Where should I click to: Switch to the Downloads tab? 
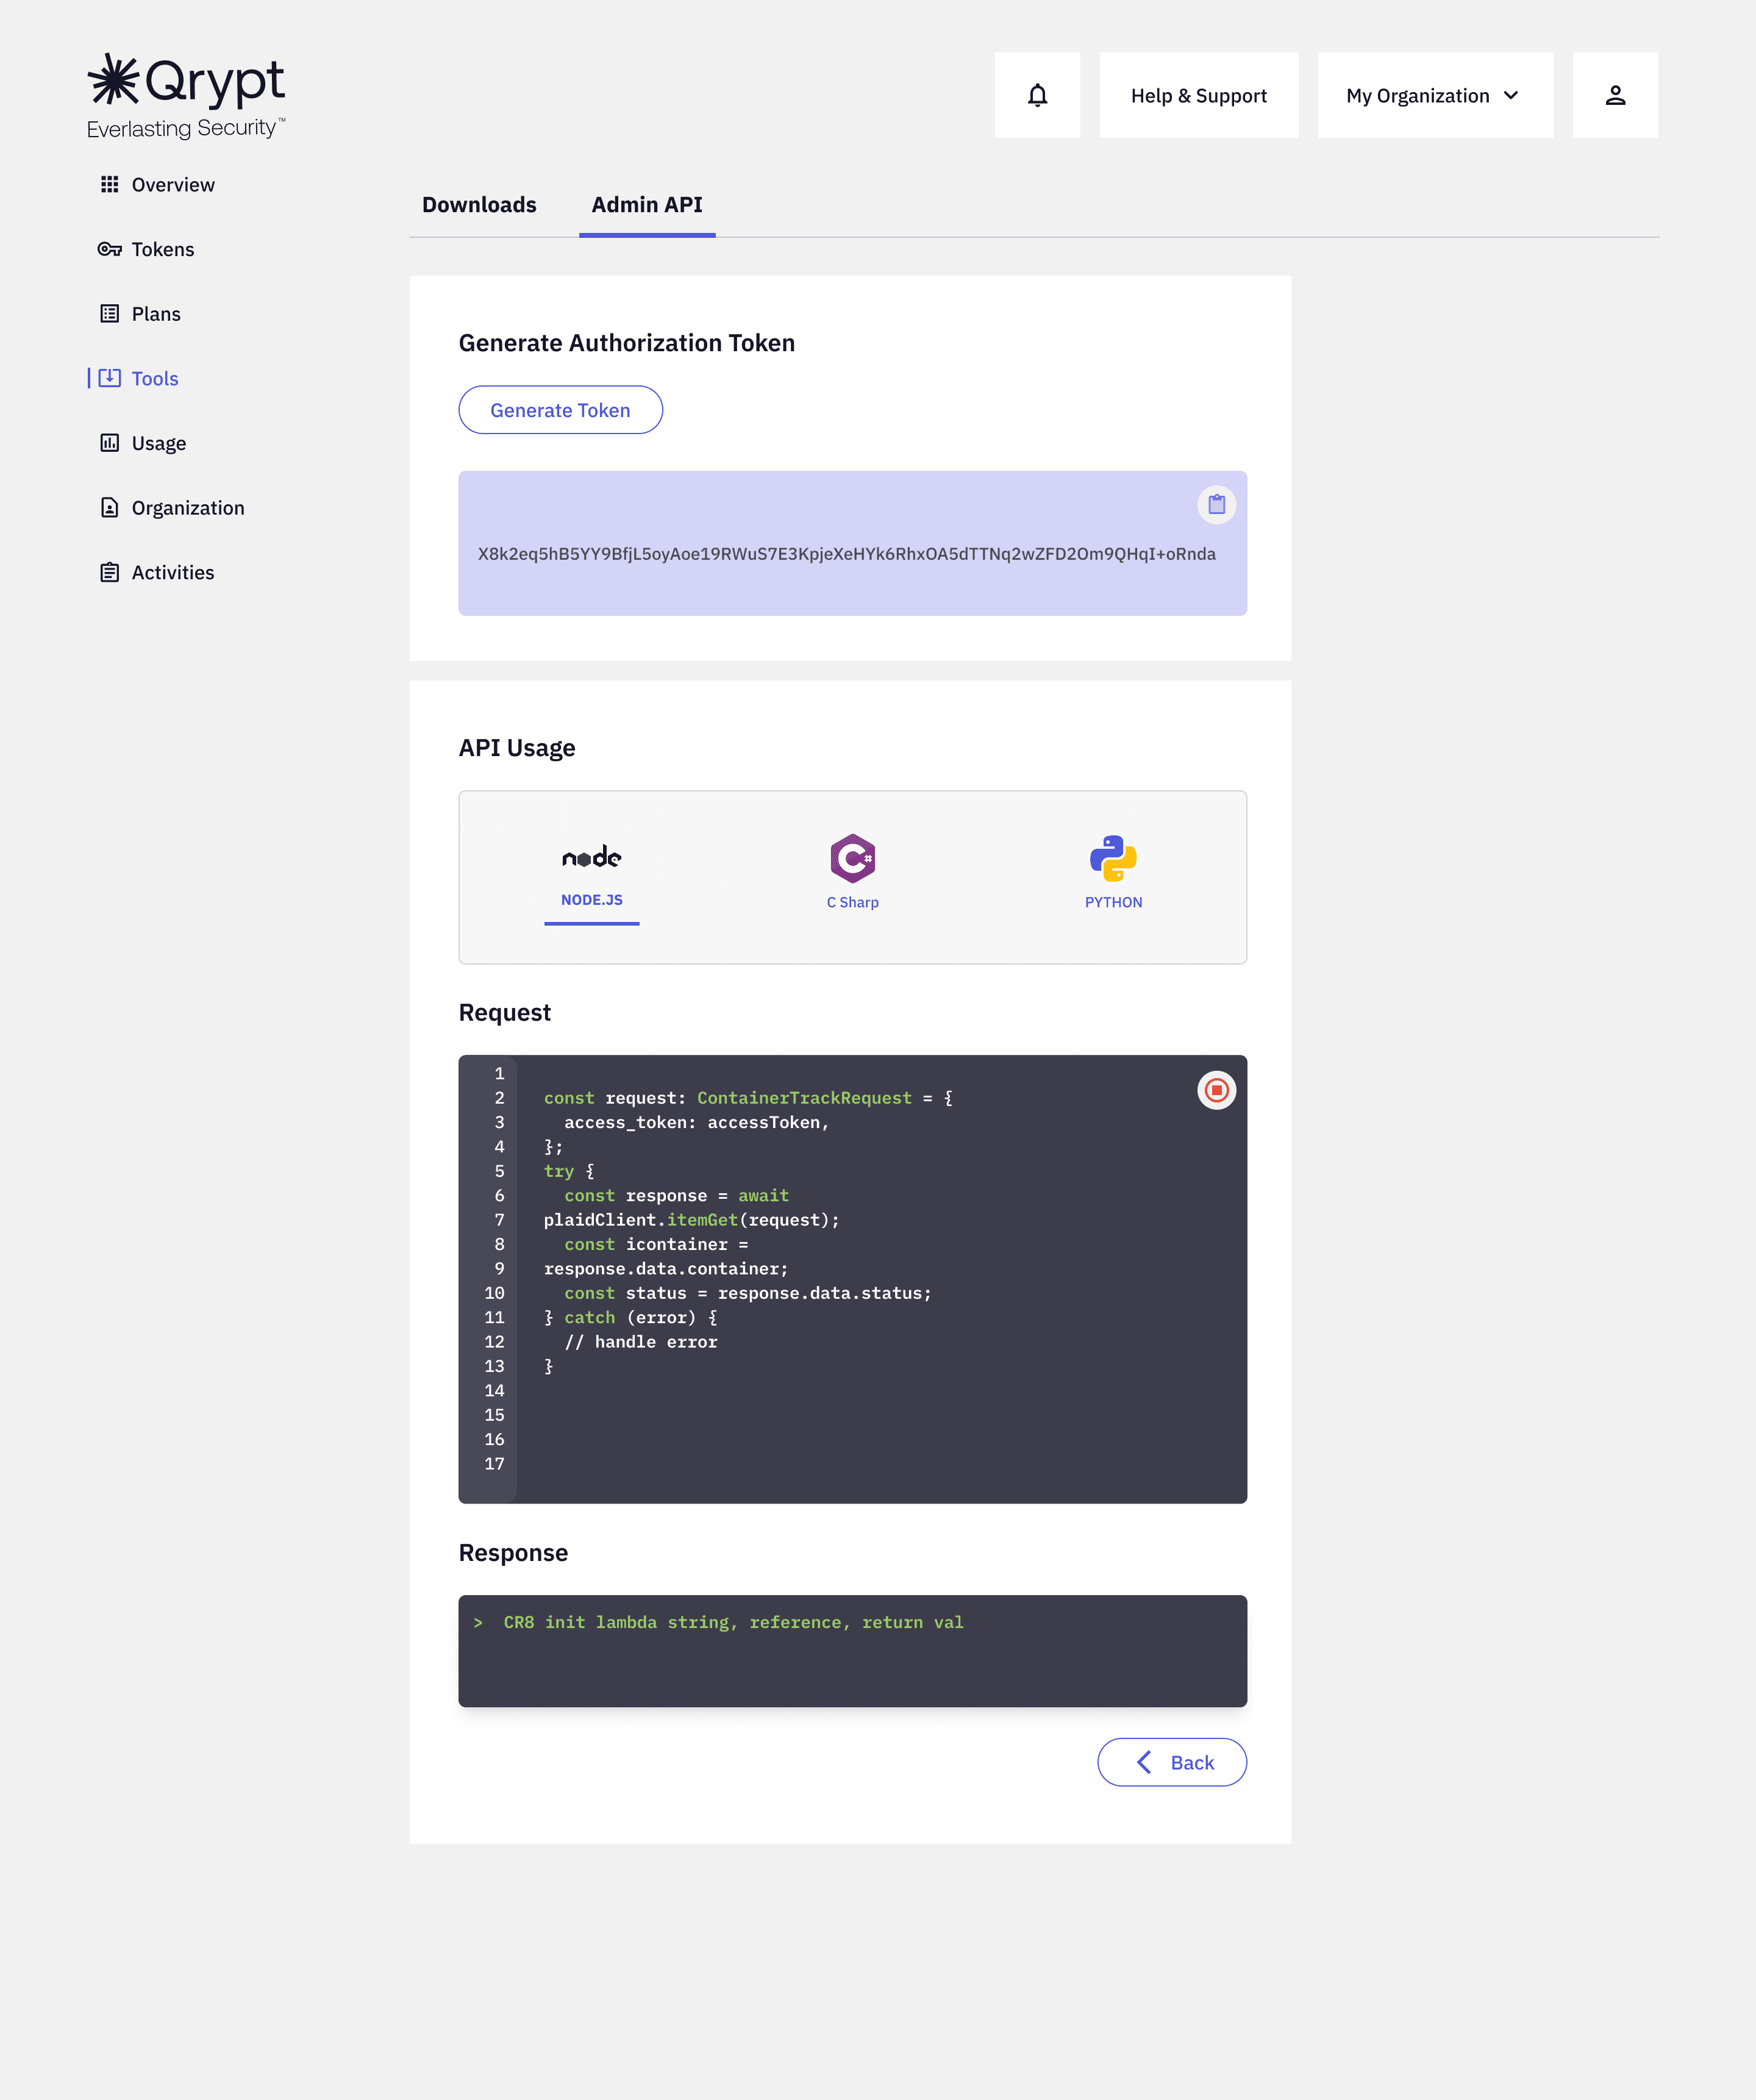click(479, 205)
